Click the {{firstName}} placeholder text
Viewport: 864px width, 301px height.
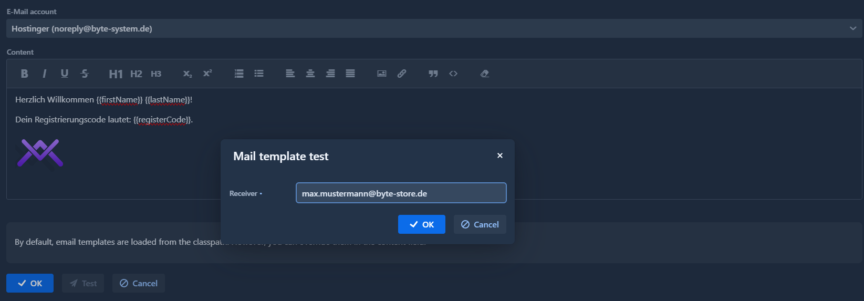click(119, 100)
